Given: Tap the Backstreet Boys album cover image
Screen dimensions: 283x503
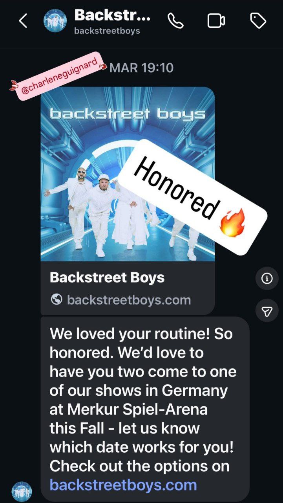Looking at the screenshot, I should 128,174.
